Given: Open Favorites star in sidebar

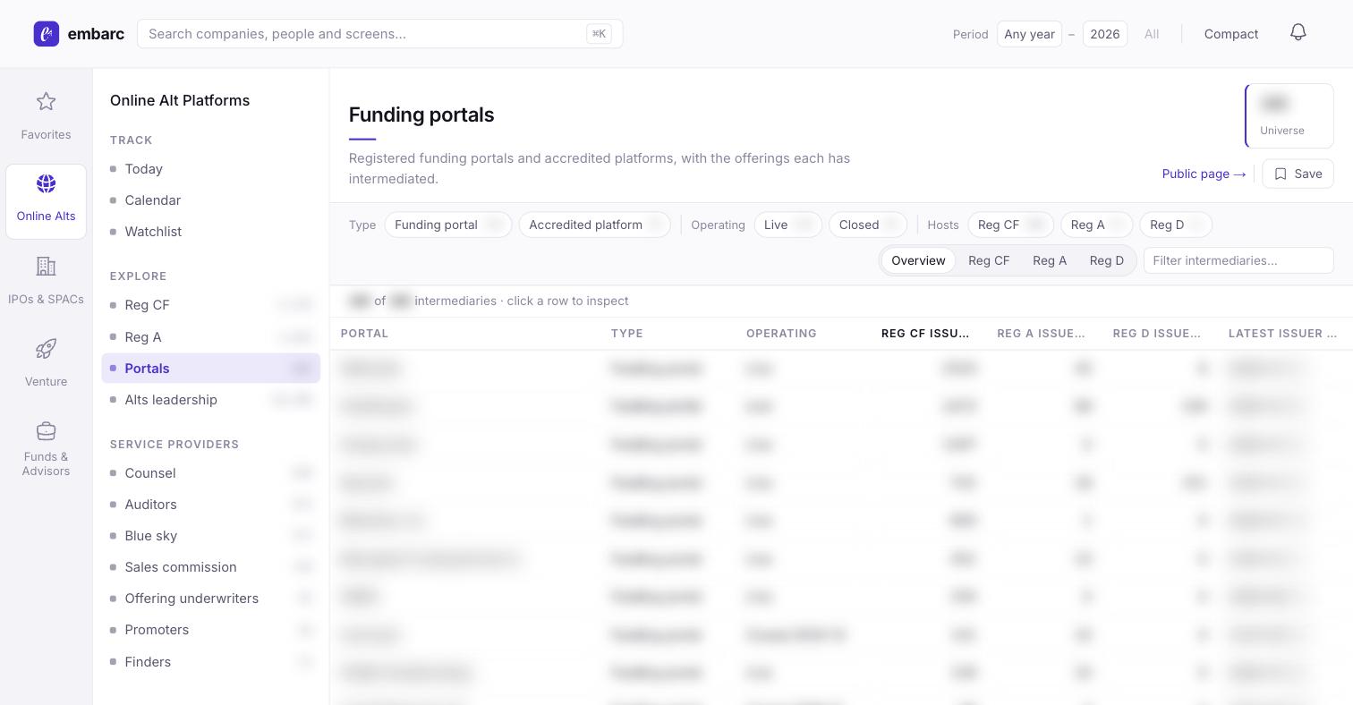Looking at the screenshot, I should [46, 102].
